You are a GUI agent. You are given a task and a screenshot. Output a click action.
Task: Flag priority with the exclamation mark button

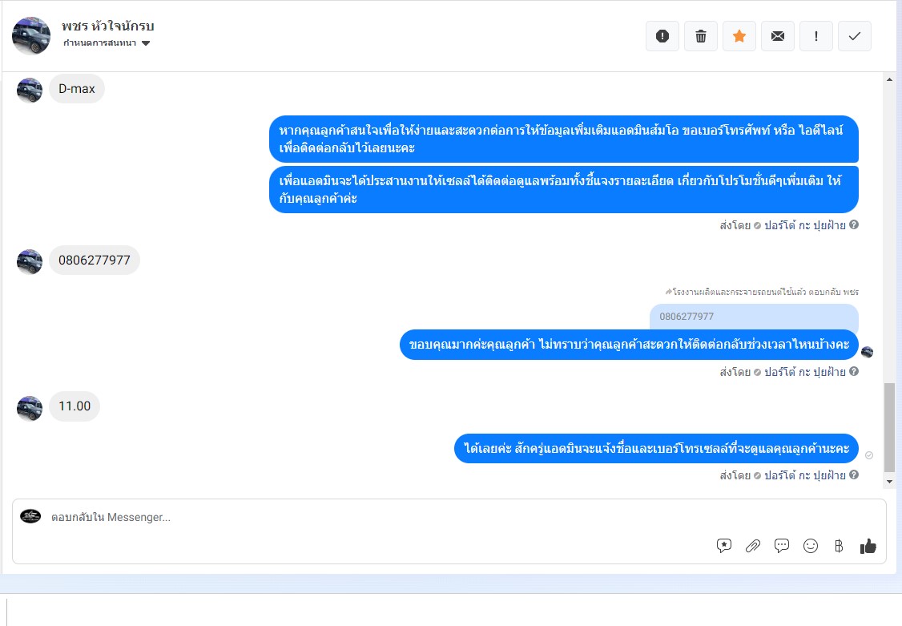[x=816, y=36]
